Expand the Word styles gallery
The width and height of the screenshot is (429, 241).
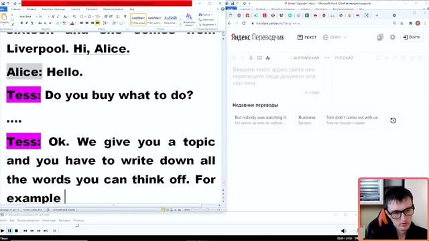[x=180, y=25]
